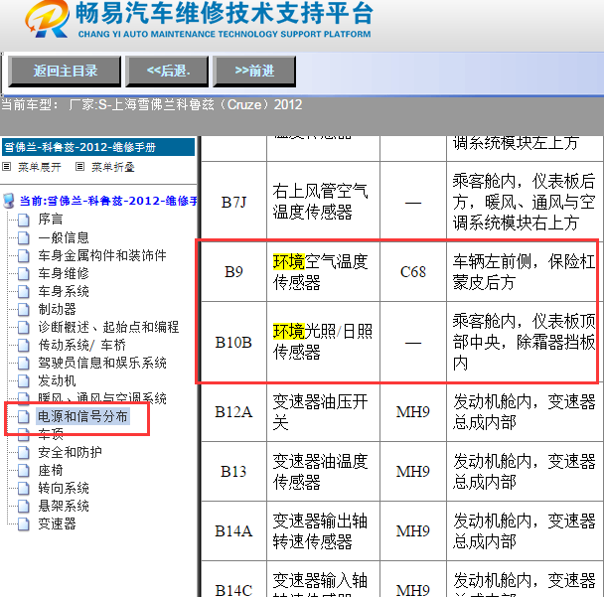
Task: Click the page icon beside 一般信息
Action: point(24,238)
